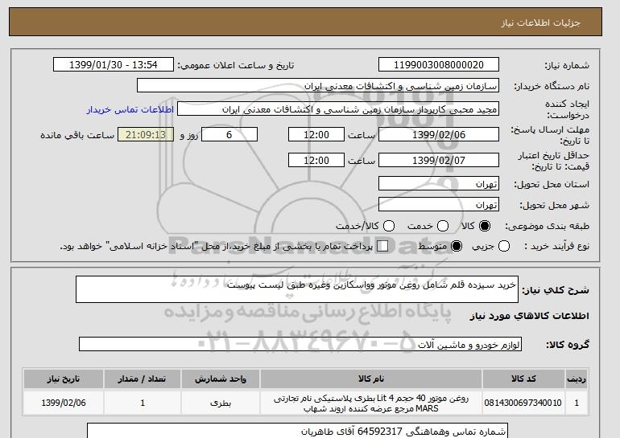The width and height of the screenshot is (620, 438).
Task: Click the goods group field لوازم خودرو
Action: click(300, 344)
